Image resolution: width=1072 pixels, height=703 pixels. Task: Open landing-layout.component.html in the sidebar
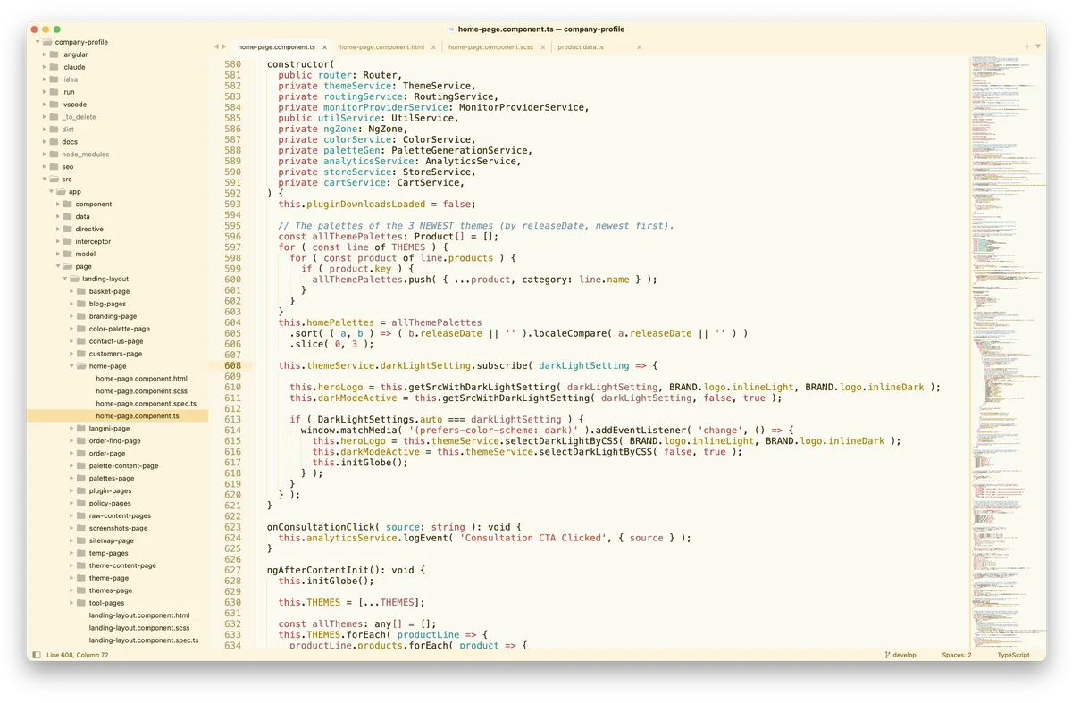tap(139, 615)
